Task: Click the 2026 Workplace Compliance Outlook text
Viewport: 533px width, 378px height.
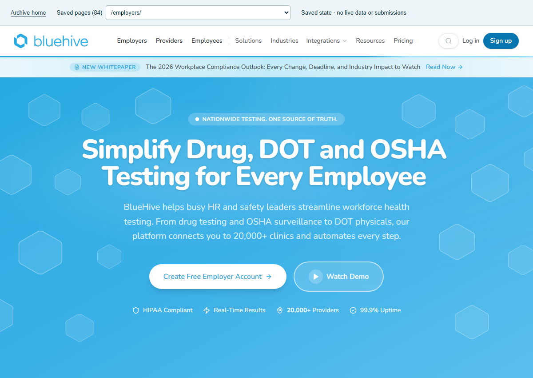Action: 283,67
